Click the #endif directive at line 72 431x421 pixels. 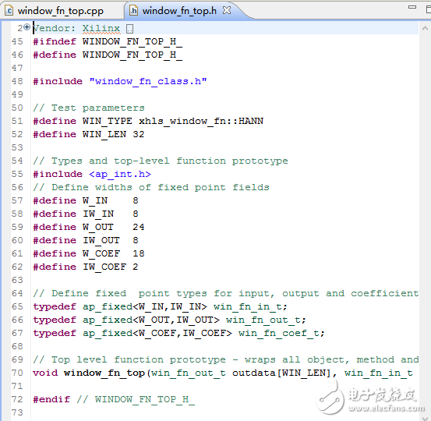[x=51, y=399]
